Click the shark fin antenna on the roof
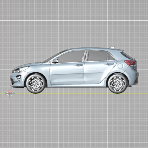This screenshot has width=148, height=148. 112,47
